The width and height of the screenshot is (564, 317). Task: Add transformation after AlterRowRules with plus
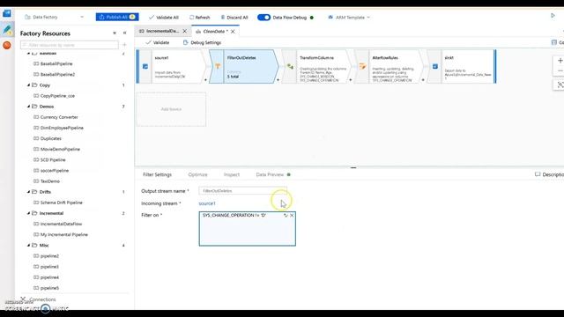(423, 80)
